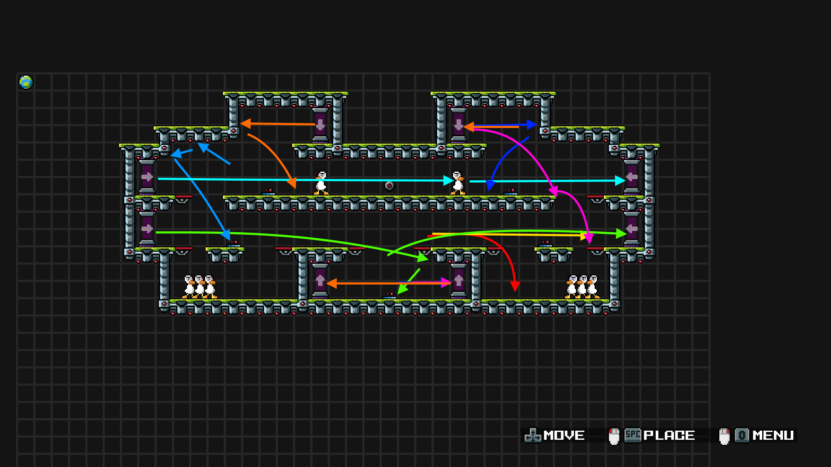Select the lower-right left-arrow teleporter
The width and height of the screenshot is (831, 467).
[631, 229]
